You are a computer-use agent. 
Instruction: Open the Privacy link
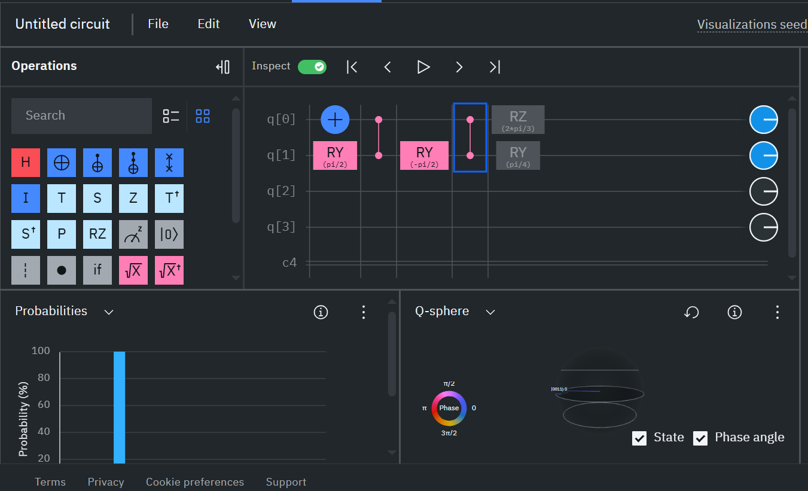pyautogui.click(x=106, y=482)
